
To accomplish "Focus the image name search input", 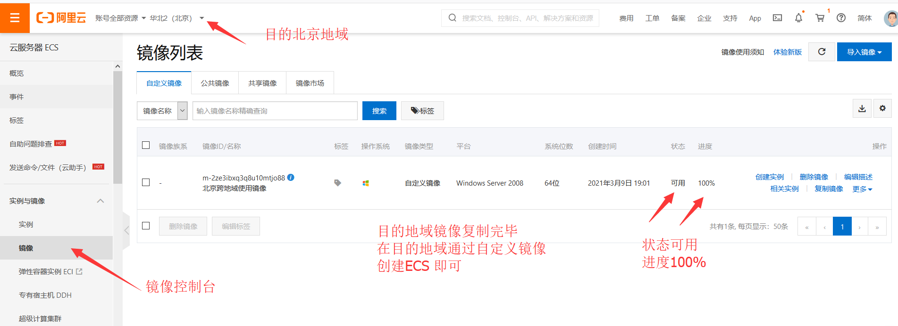I will click(x=275, y=111).
